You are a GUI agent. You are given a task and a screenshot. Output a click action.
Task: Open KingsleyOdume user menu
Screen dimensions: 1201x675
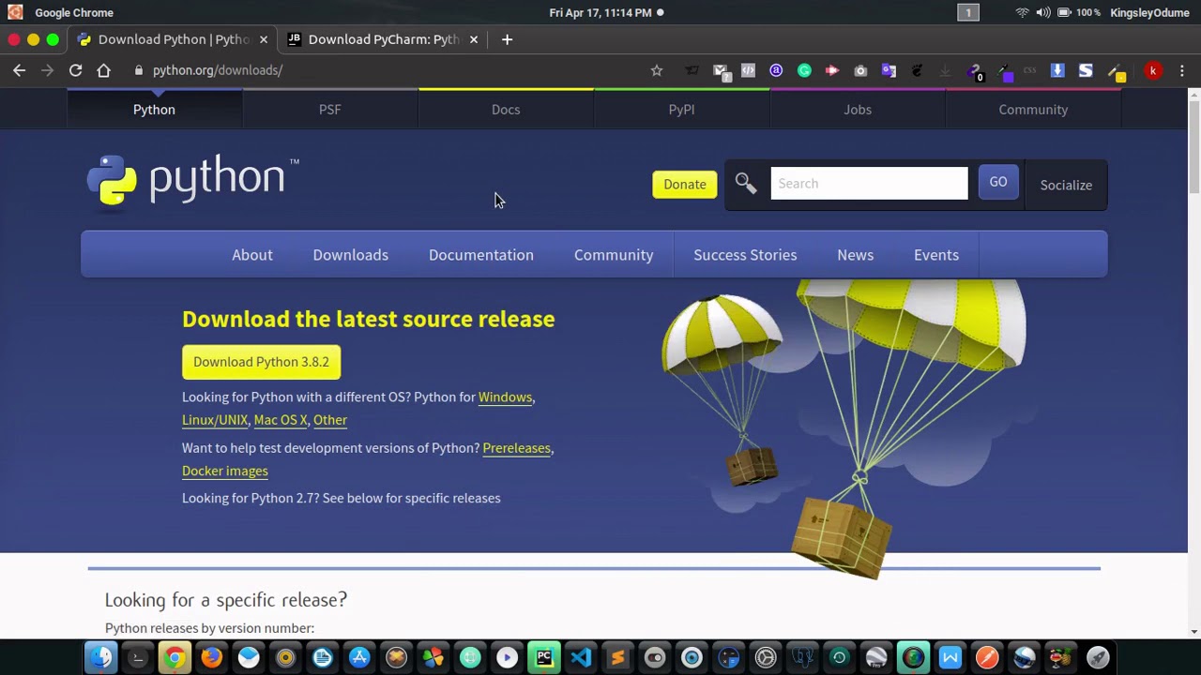(1149, 12)
